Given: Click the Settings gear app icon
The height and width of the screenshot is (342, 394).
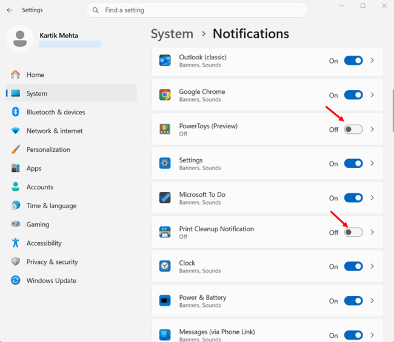Looking at the screenshot, I should pos(165,163).
